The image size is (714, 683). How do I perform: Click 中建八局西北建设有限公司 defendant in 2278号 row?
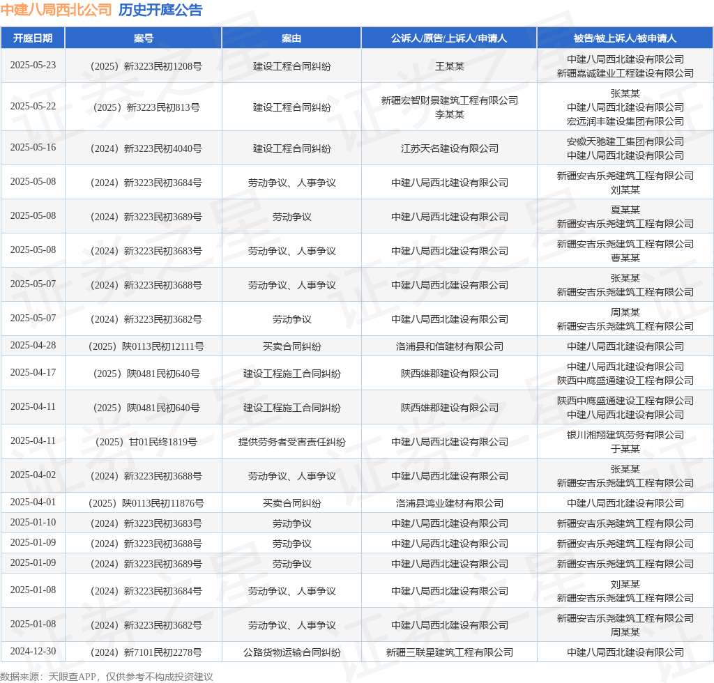(x=625, y=652)
